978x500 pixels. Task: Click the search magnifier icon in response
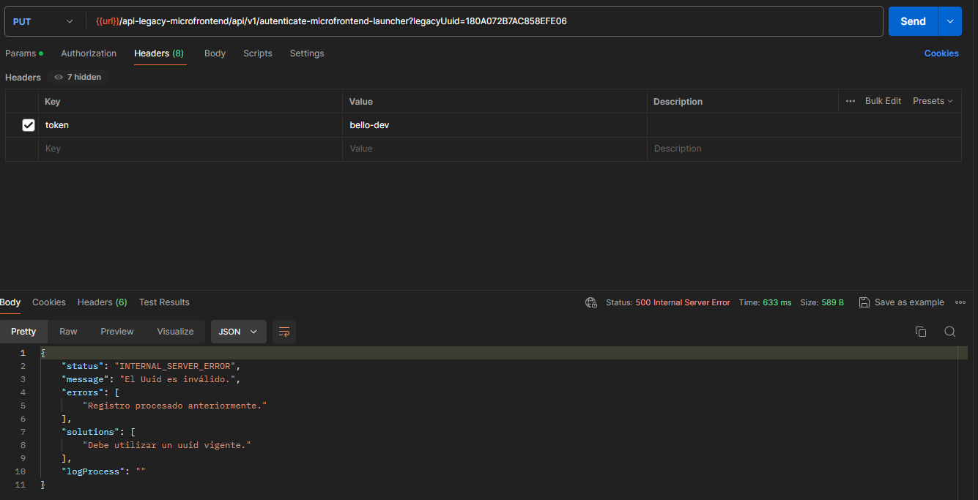(949, 332)
